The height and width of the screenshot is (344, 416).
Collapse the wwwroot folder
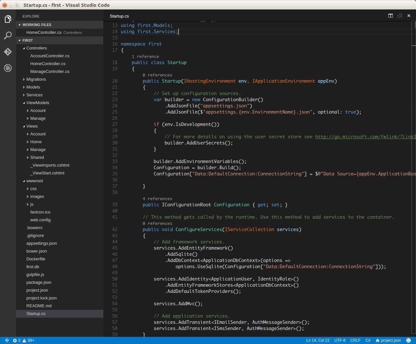60,181
